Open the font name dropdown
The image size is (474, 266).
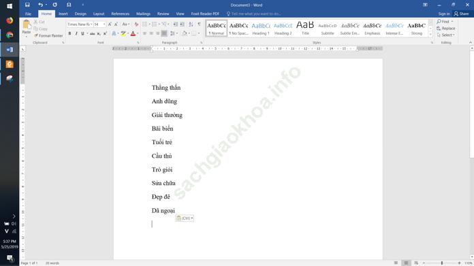point(91,24)
